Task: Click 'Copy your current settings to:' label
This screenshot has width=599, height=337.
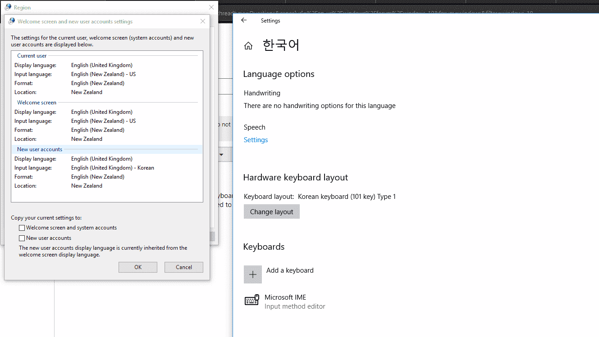Action: click(46, 218)
